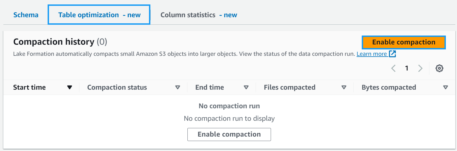This screenshot has width=457, height=151.
Task: Select page number 1 in pagination
Action: coord(407,68)
